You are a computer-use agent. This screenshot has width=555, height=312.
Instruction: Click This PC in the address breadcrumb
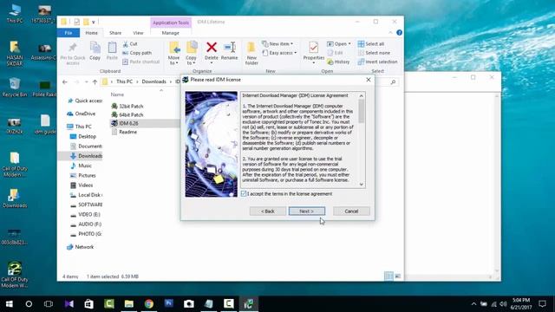[124, 81]
